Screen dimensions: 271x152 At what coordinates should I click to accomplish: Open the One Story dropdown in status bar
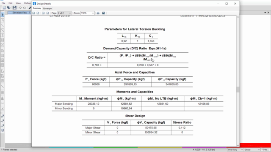point(235,150)
